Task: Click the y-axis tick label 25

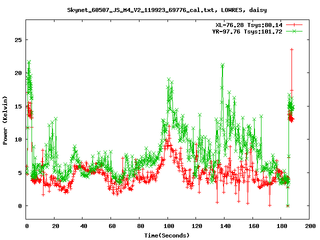Action: (x=18, y=40)
